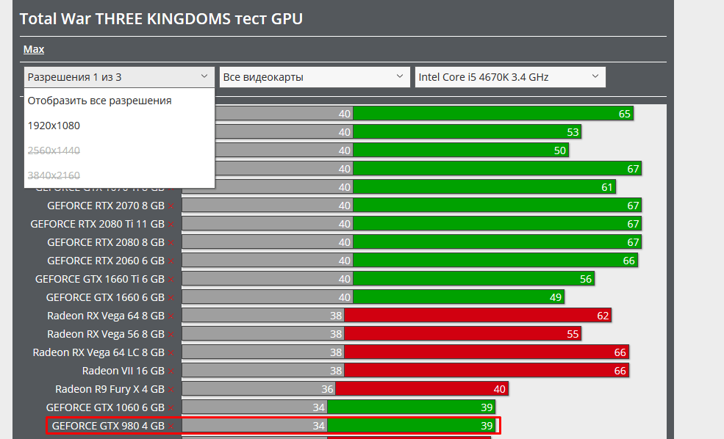Choose Отобразить все разрешения option
Image resolution: width=724 pixels, height=439 pixels.
(x=119, y=101)
